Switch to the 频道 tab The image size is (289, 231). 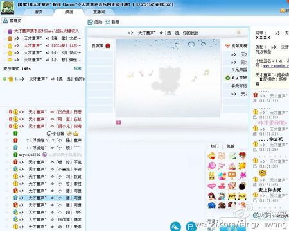click(x=69, y=12)
